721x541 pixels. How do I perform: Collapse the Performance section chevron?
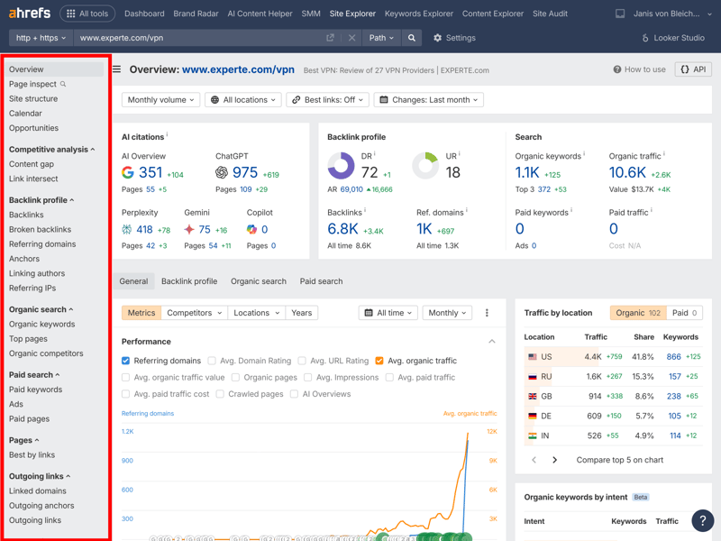(x=491, y=342)
